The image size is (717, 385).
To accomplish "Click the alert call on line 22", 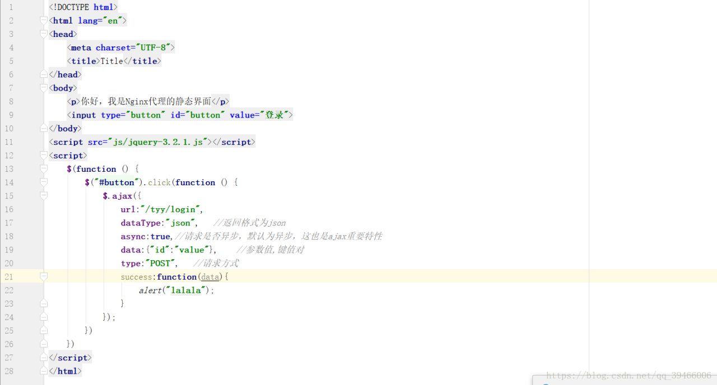I will [x=150, y=290].
